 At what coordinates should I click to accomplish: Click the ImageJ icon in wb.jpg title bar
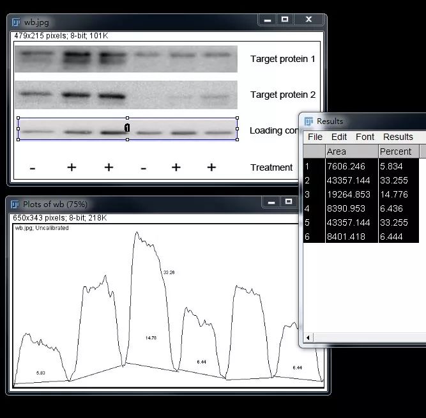click(x=16, y=22)
